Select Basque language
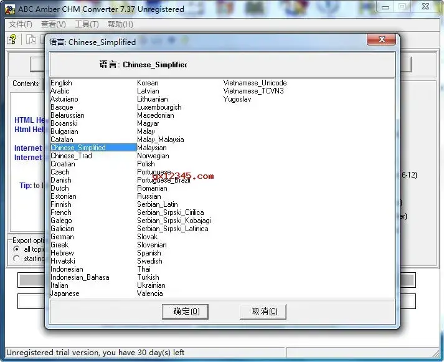Image resolution: width=444 pixels, height=362 pixels. [62, 107]
